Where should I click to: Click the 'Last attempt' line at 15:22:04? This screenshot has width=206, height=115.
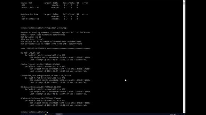[58, 105]
